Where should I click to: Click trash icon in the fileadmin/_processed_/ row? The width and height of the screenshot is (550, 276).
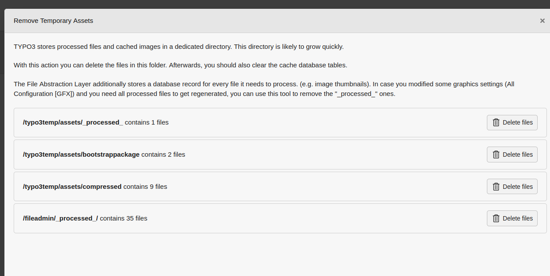click(x=496, y=218)
